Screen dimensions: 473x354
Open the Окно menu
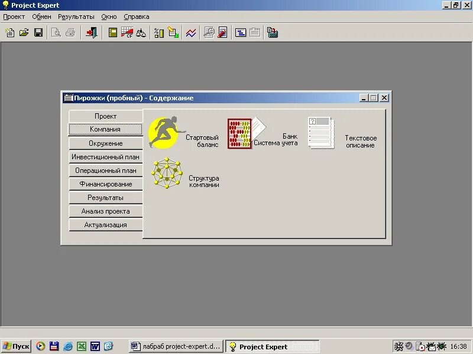click(109, 17)
